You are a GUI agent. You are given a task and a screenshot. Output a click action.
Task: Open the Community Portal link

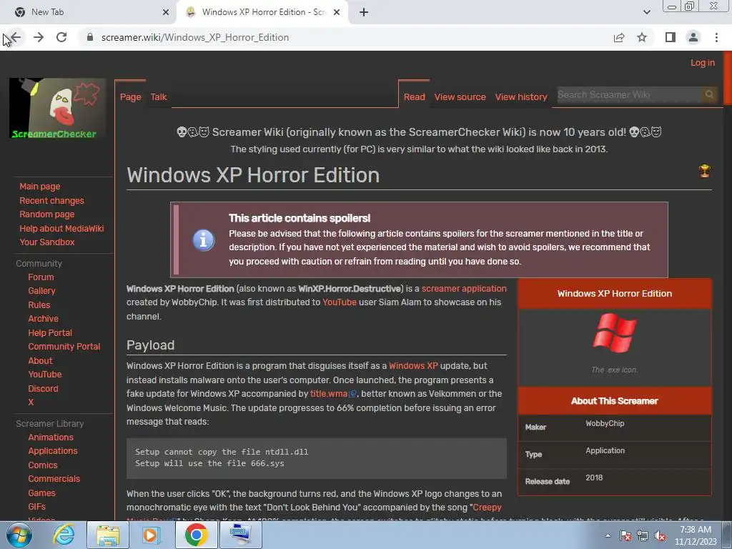(64, 347)
